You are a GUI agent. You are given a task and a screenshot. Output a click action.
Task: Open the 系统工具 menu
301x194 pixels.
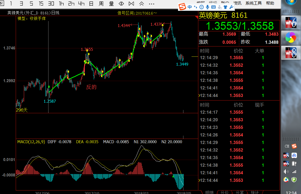[253, 3]
